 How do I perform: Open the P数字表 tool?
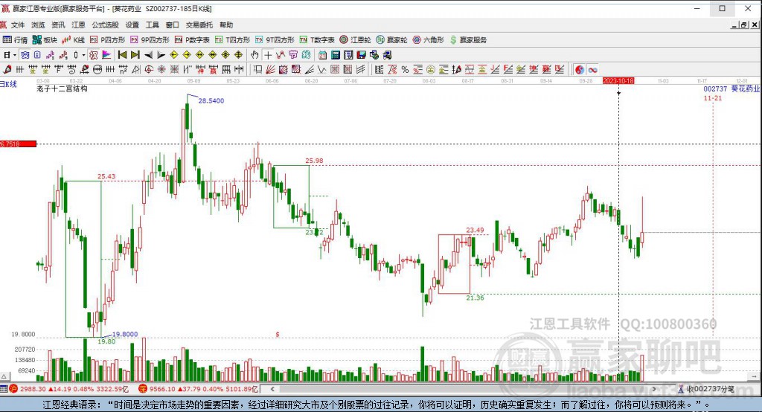[192, 40]
